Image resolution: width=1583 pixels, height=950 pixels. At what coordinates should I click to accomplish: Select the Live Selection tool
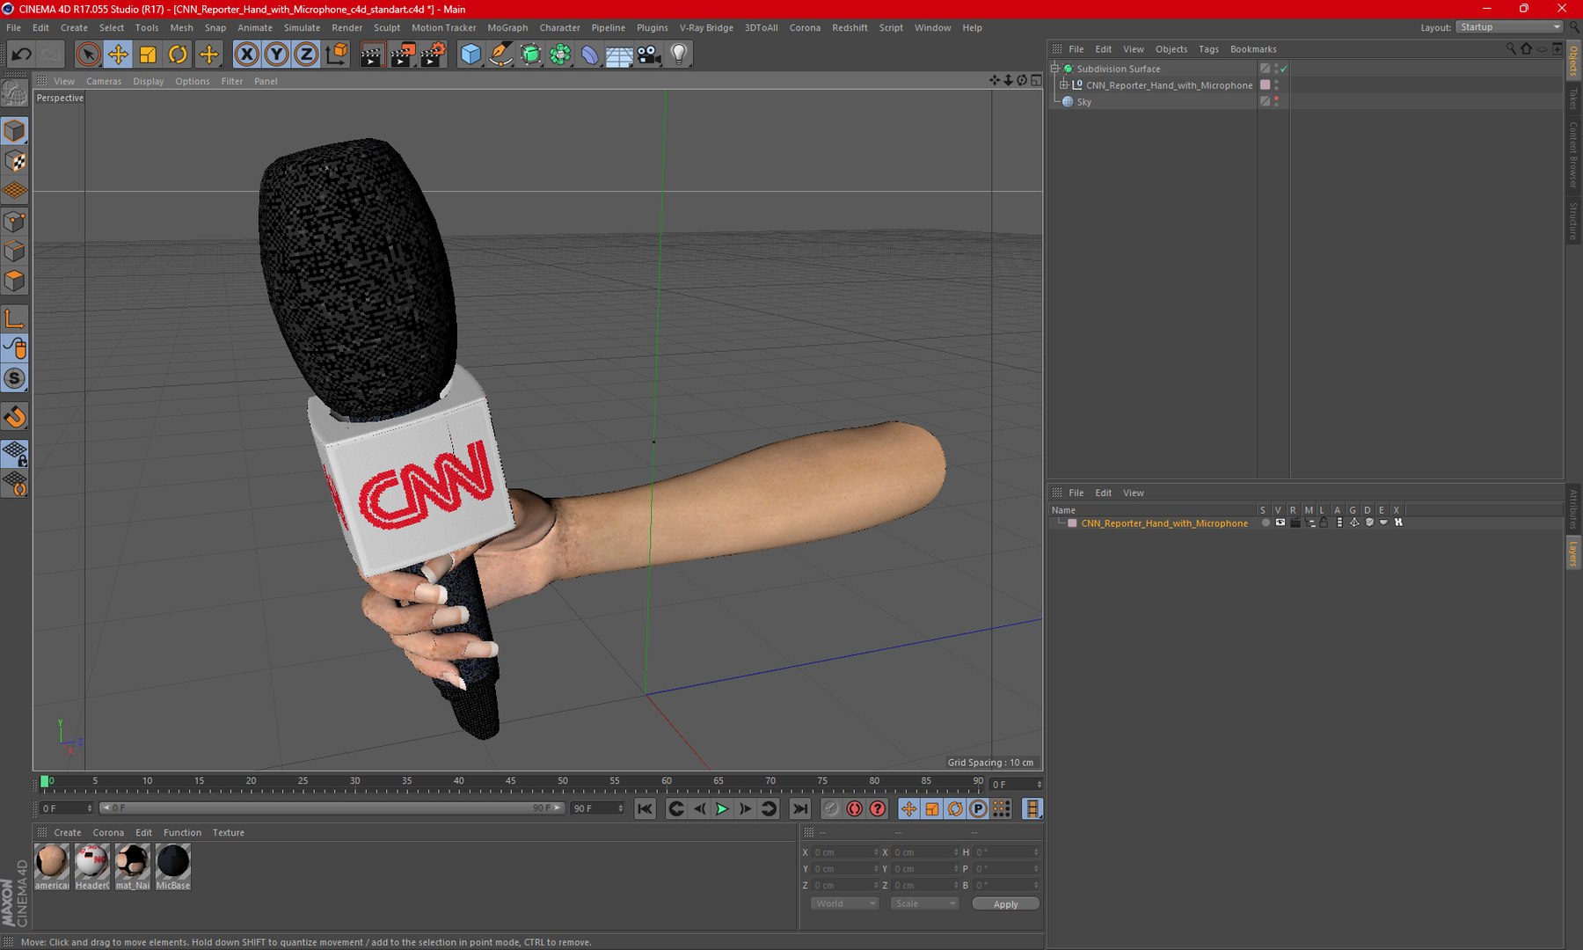[88, 55]
